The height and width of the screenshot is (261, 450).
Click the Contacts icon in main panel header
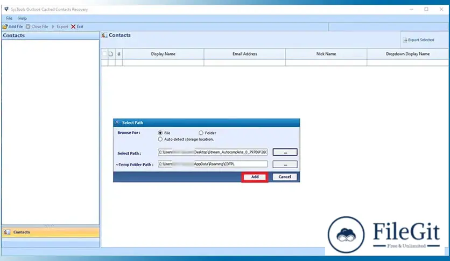[x=104, y=36]
